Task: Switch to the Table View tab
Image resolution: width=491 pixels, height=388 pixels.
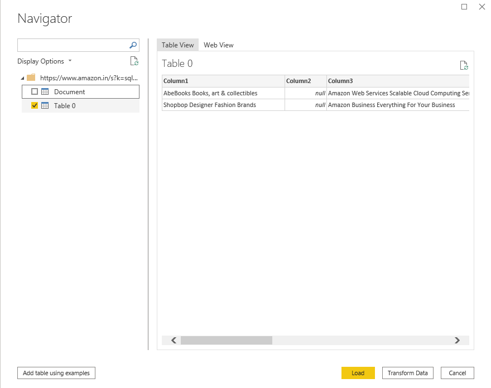Action: point(178,45)
